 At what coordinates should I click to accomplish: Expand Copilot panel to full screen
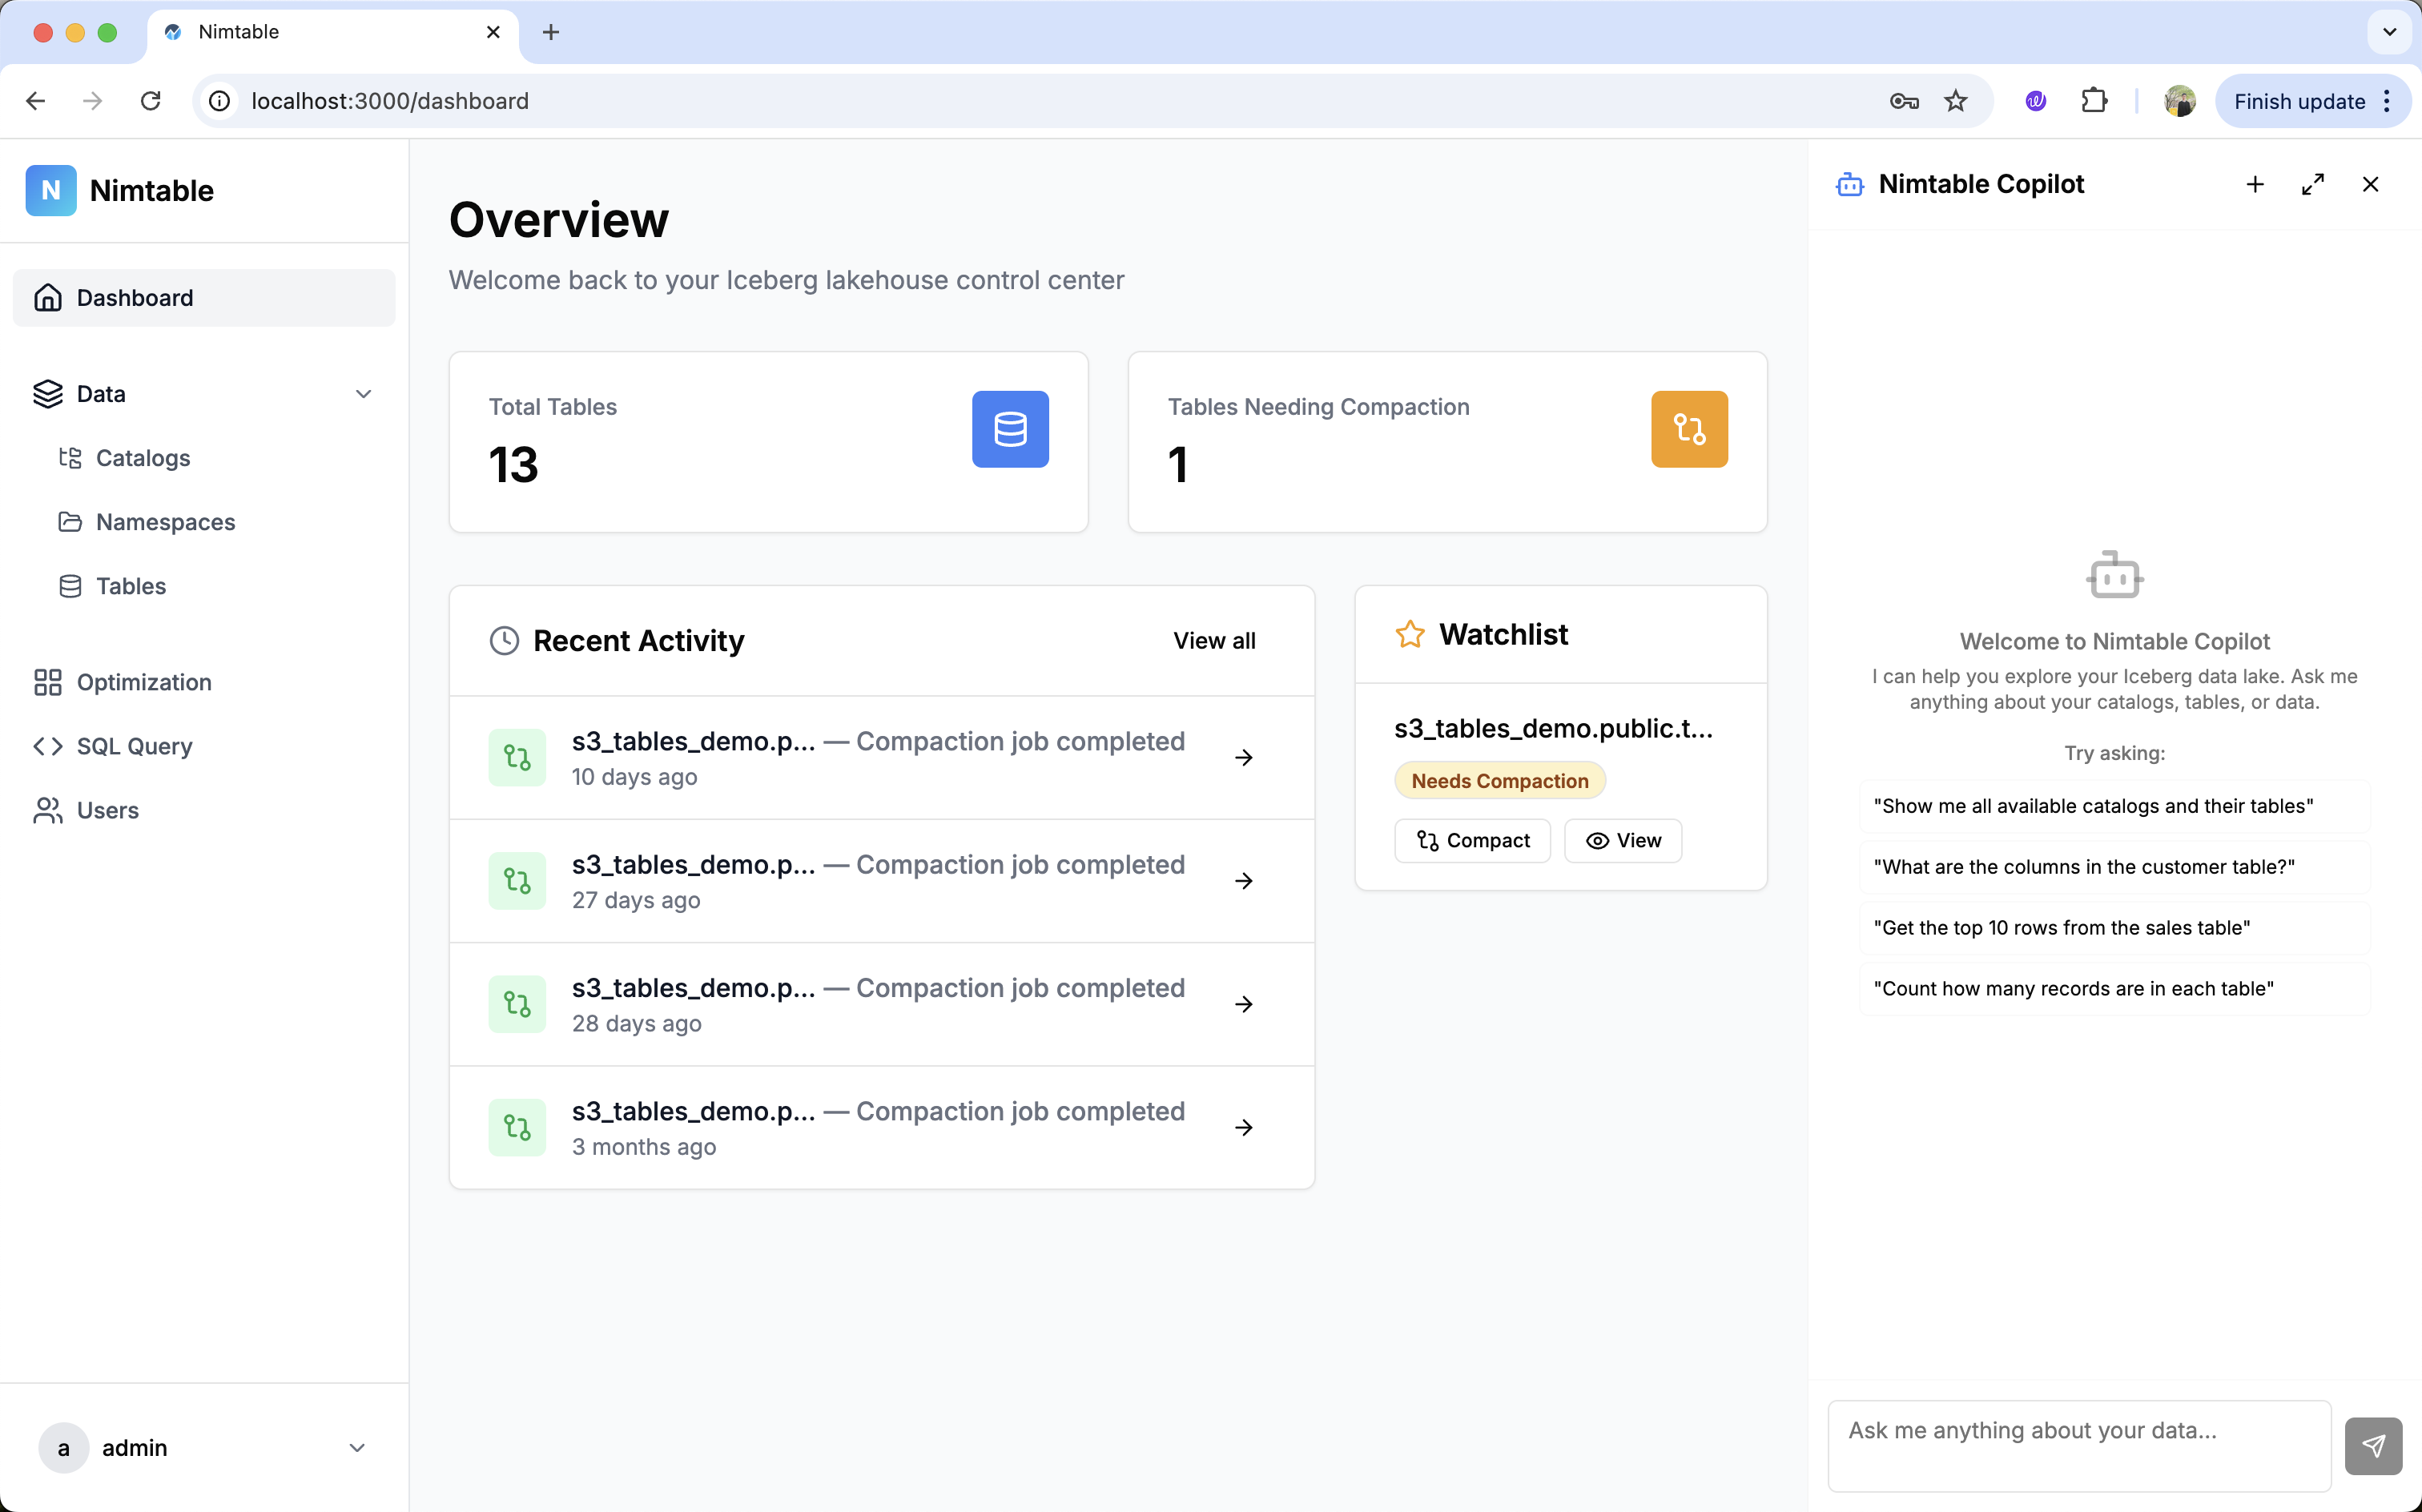coord(2312,184)
